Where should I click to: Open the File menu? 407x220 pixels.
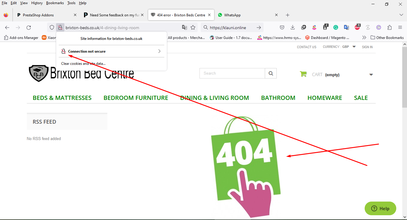click(4, 3)
